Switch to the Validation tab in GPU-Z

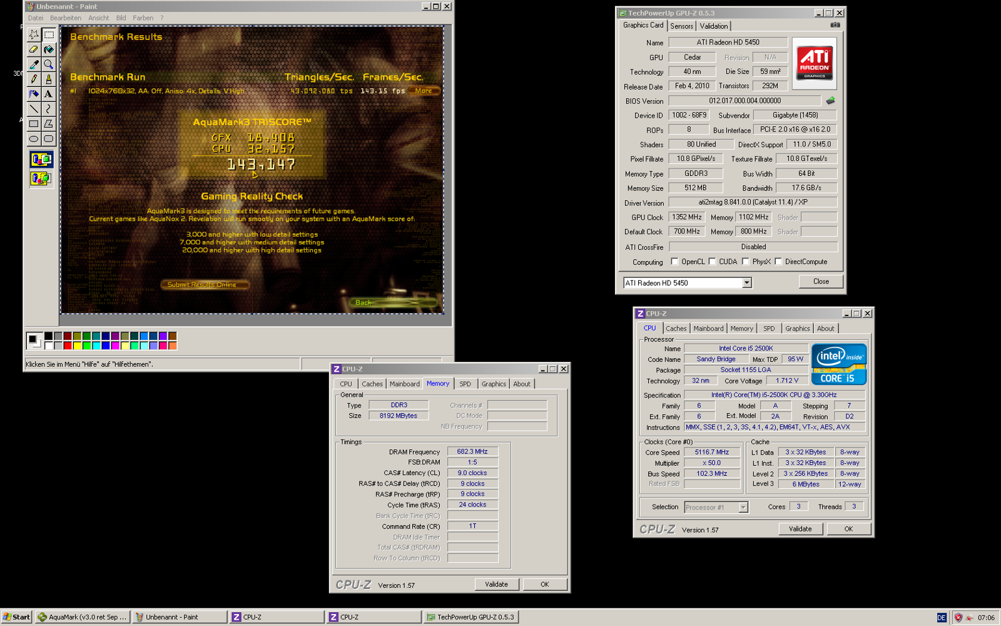713,26
